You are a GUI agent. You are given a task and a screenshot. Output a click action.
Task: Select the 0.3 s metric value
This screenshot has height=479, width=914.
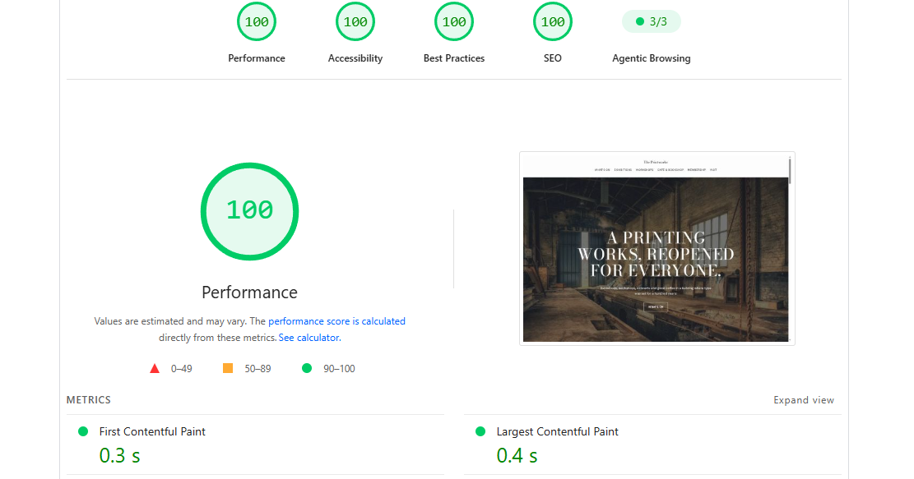(119, 455)
